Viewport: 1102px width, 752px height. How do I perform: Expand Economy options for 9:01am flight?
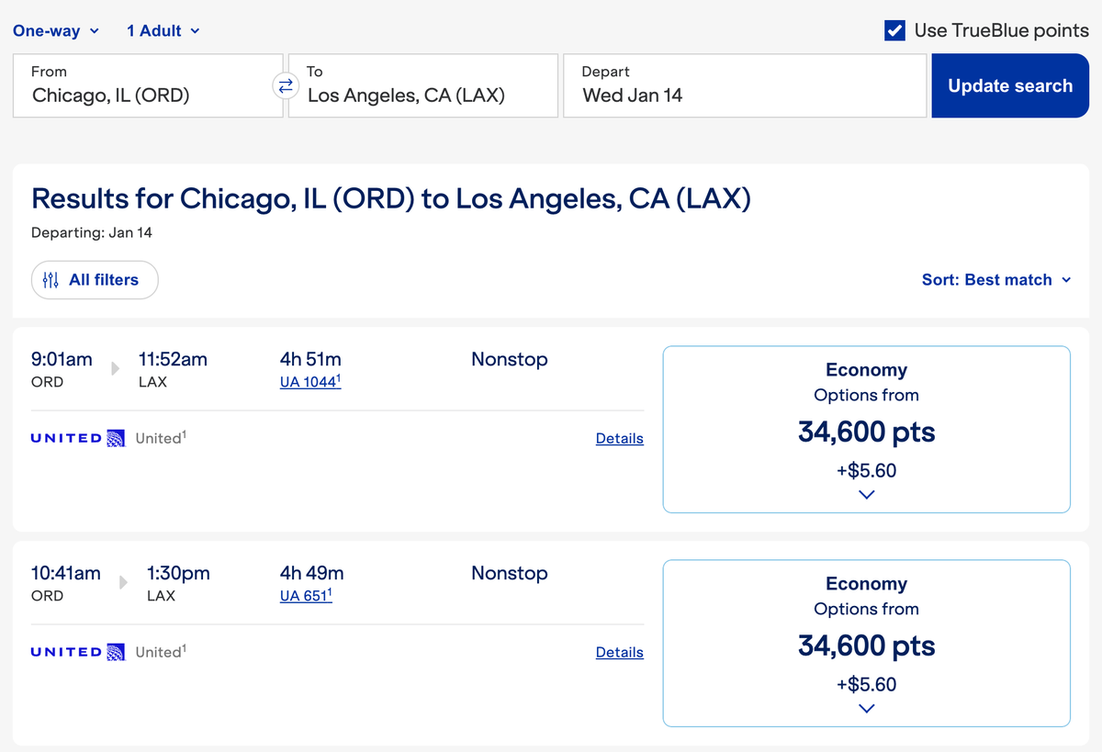point(866,494)
